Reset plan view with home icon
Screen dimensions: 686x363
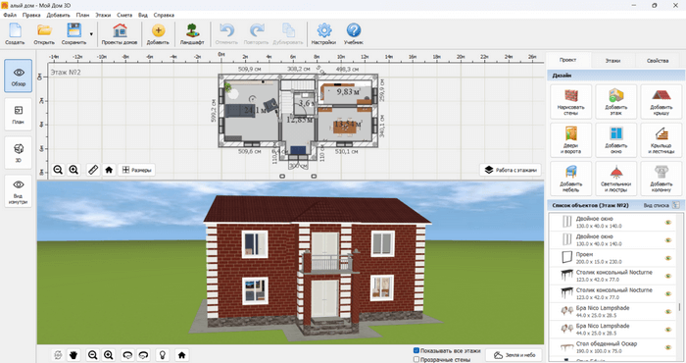109,170
